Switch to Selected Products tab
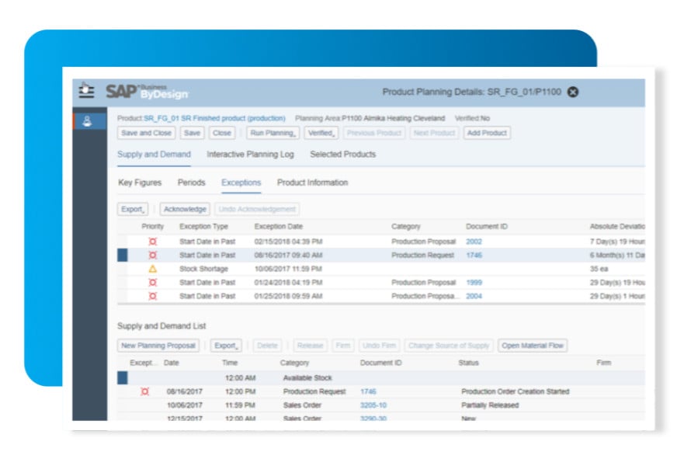 (x=343, y=155)
